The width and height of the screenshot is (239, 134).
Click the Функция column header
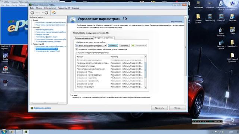coord(93,57)
